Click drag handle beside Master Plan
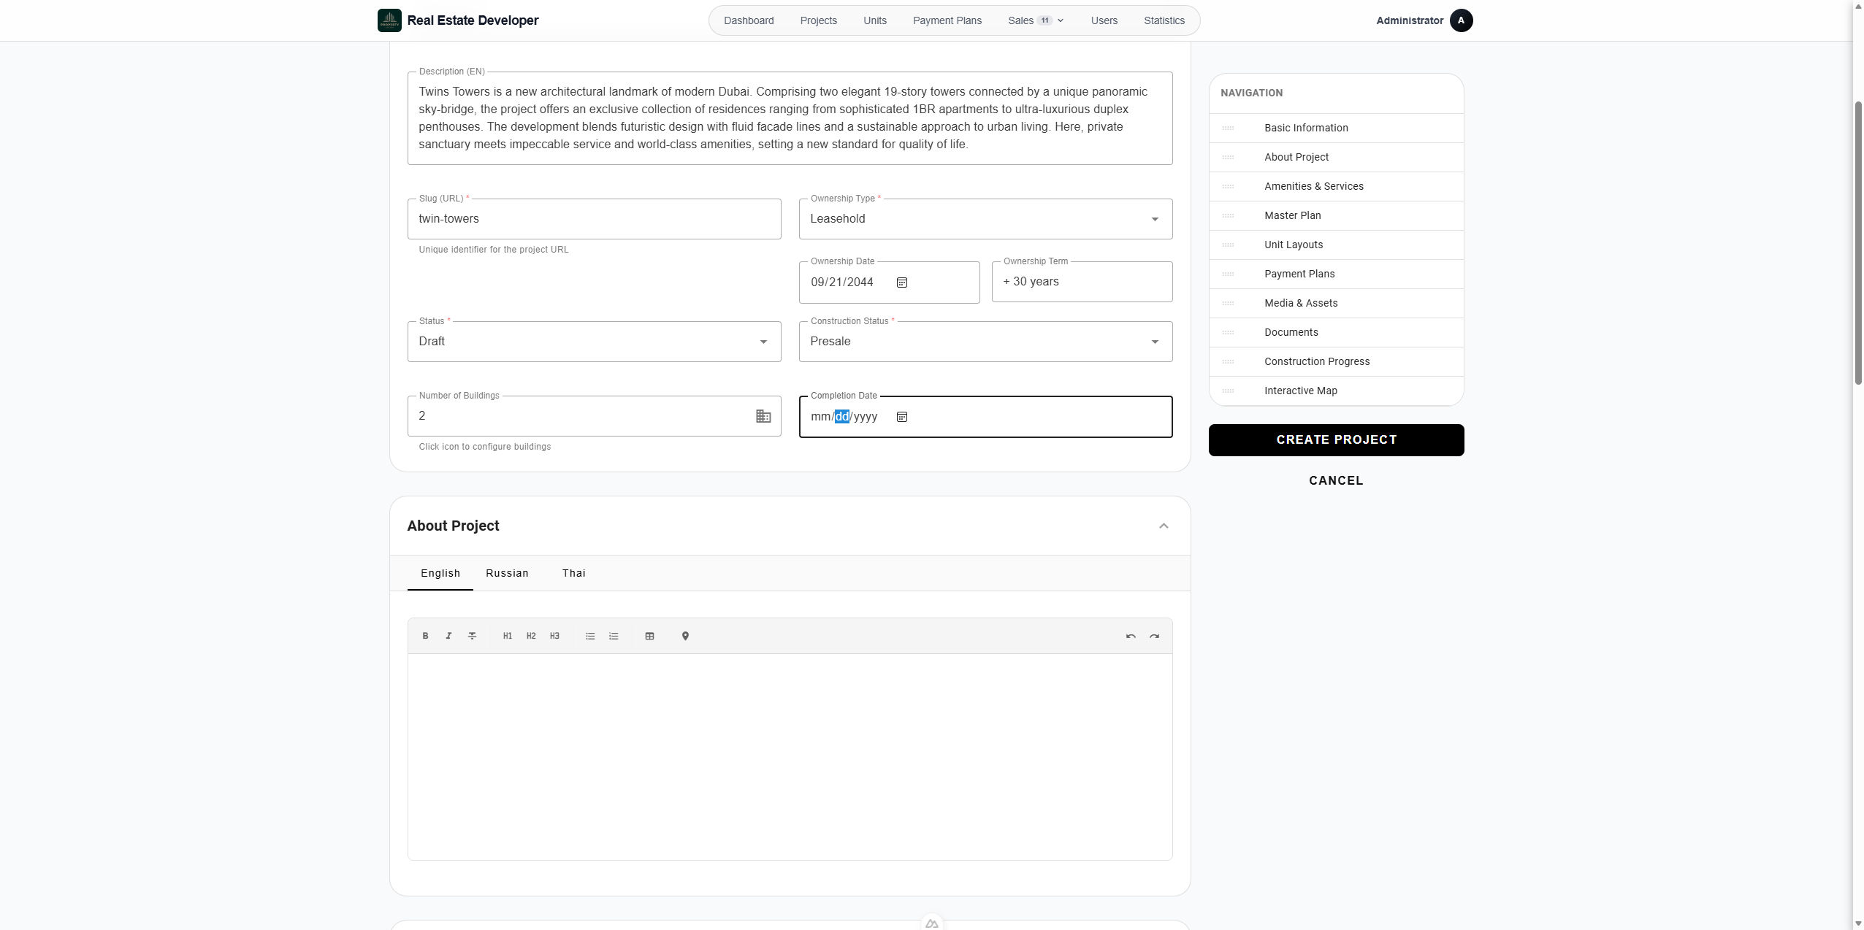 (x=1228, y=216)
